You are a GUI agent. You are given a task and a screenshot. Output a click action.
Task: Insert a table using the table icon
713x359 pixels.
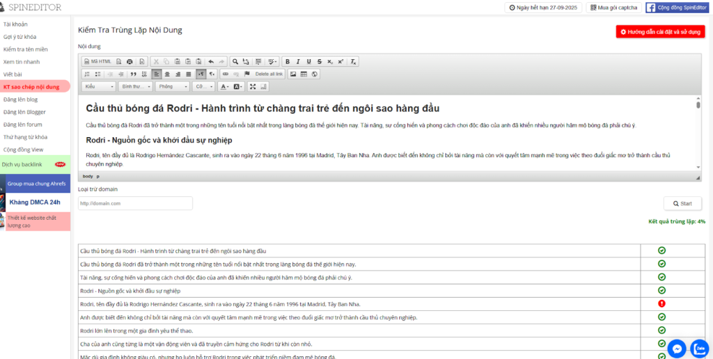[x=304, y=74]
